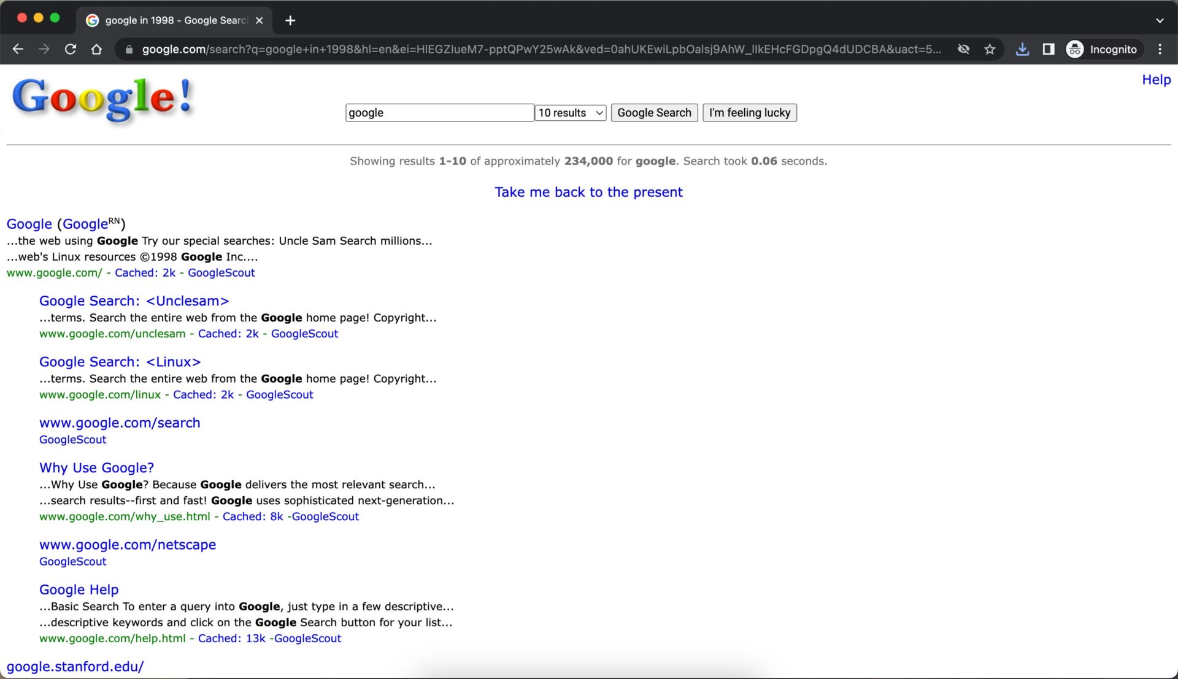This screenshot has height=679, width=1178.
Task: Reload the current page
Action: 70,49
